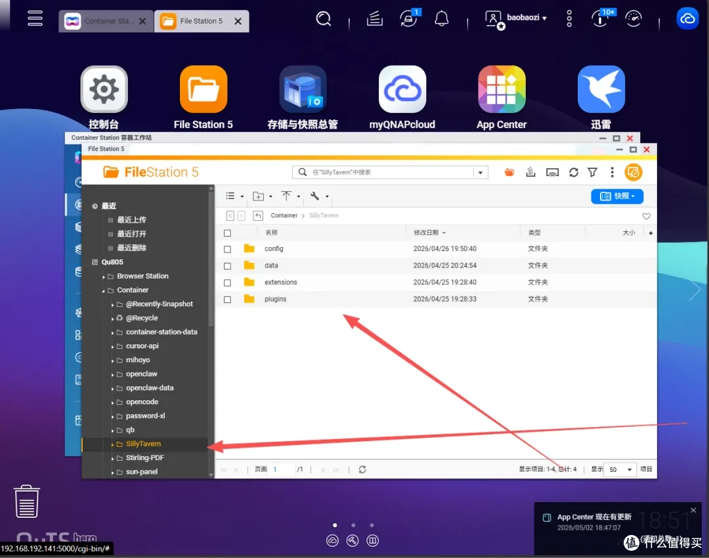Tick the checkbox for the data folder
709x558 pixels.
click(227, 266)
